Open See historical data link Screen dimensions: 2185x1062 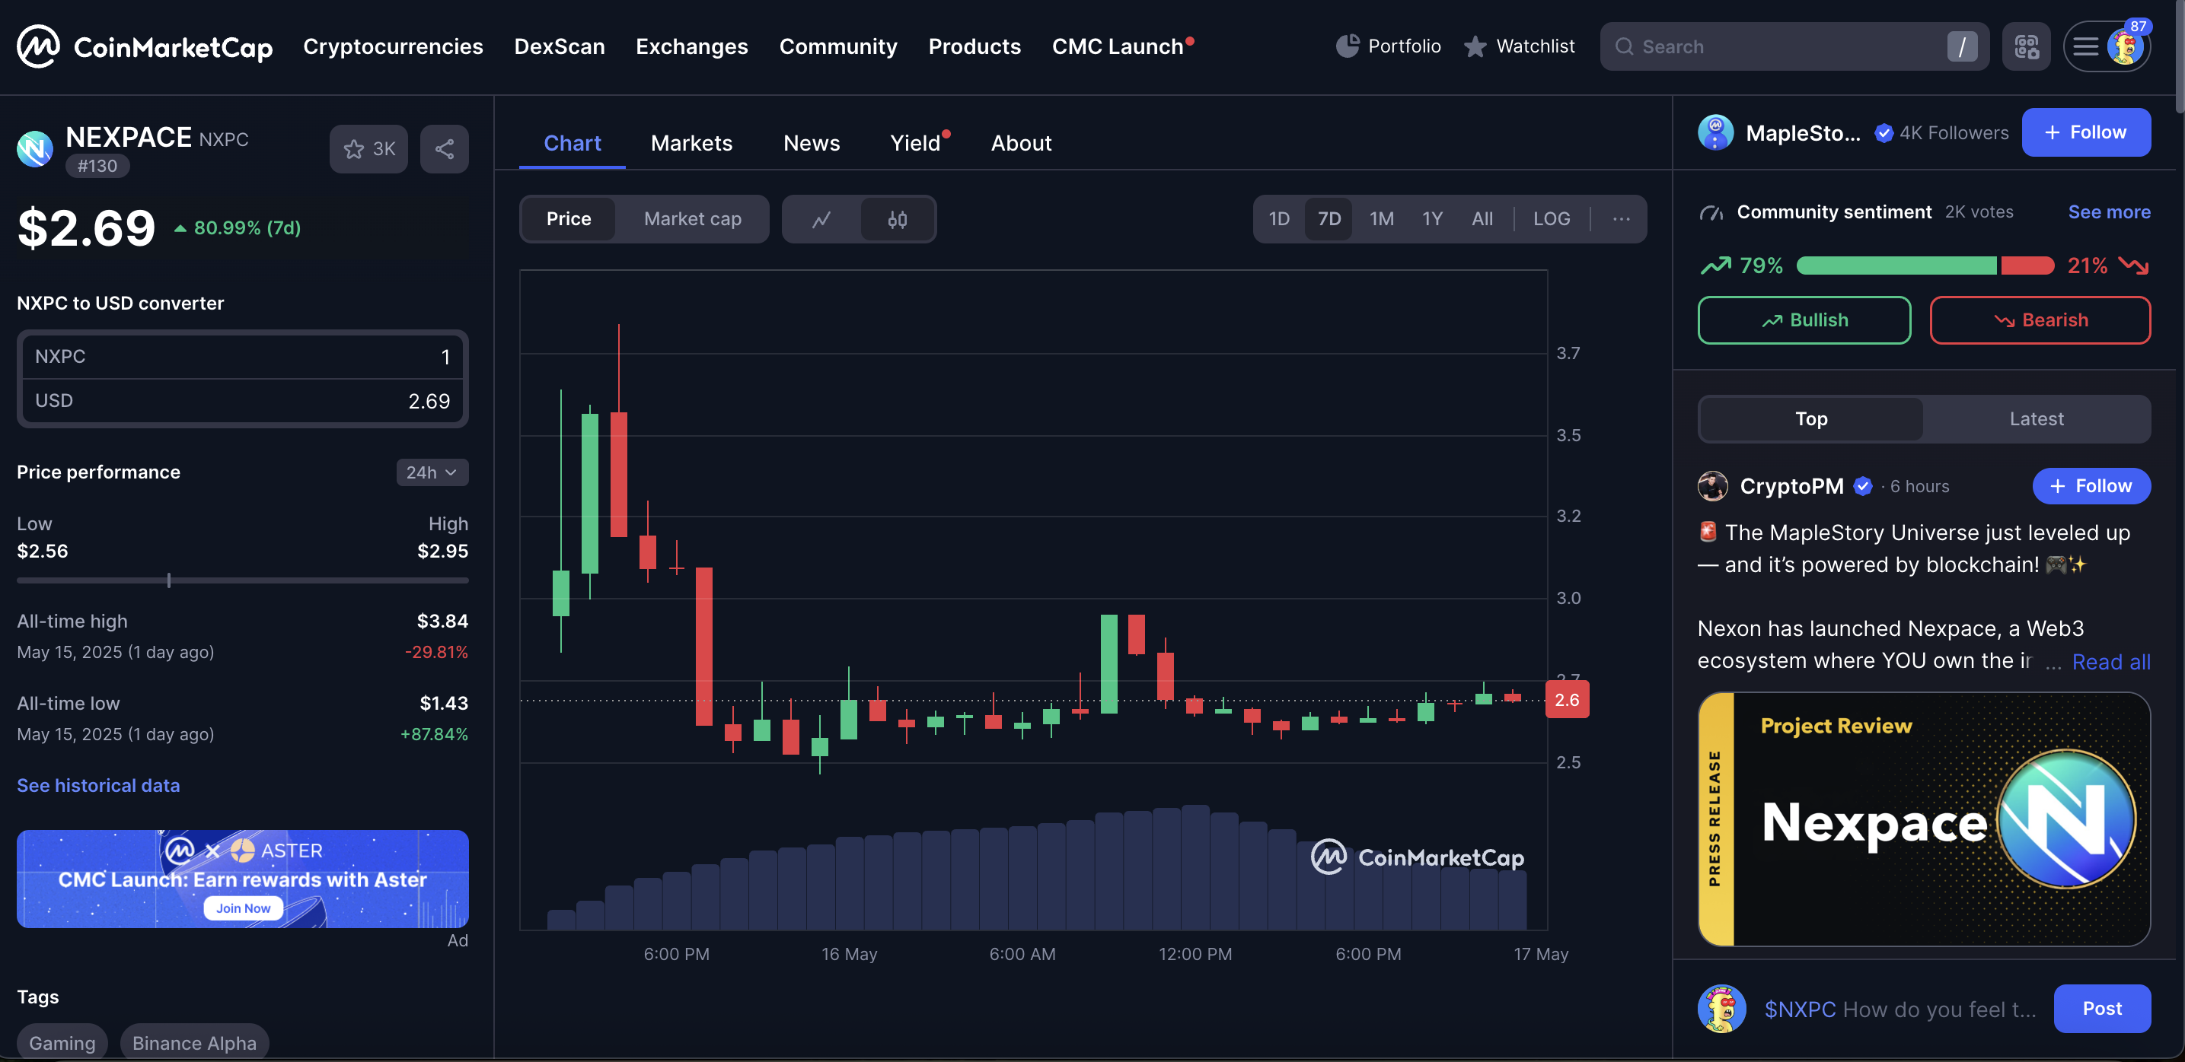(x=98, y=786)
